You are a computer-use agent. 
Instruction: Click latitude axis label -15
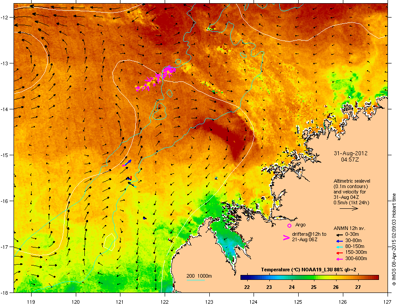point(5,155)
